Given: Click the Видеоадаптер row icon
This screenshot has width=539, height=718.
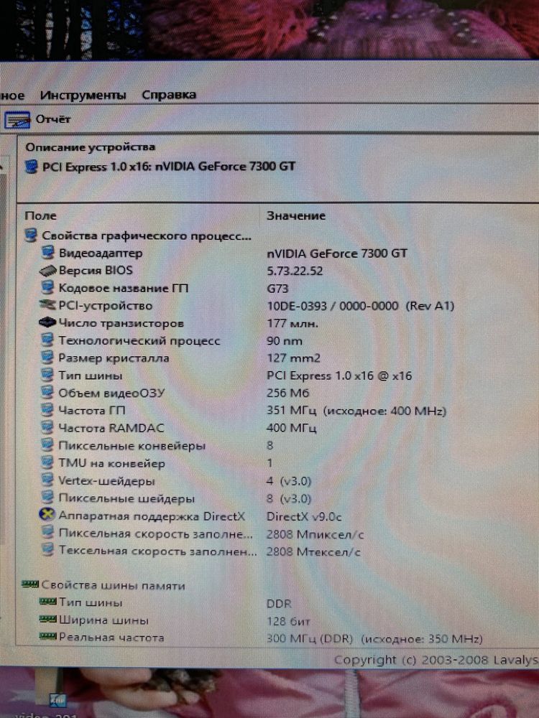Looking at the screenshot, I should tap(47, 253).
